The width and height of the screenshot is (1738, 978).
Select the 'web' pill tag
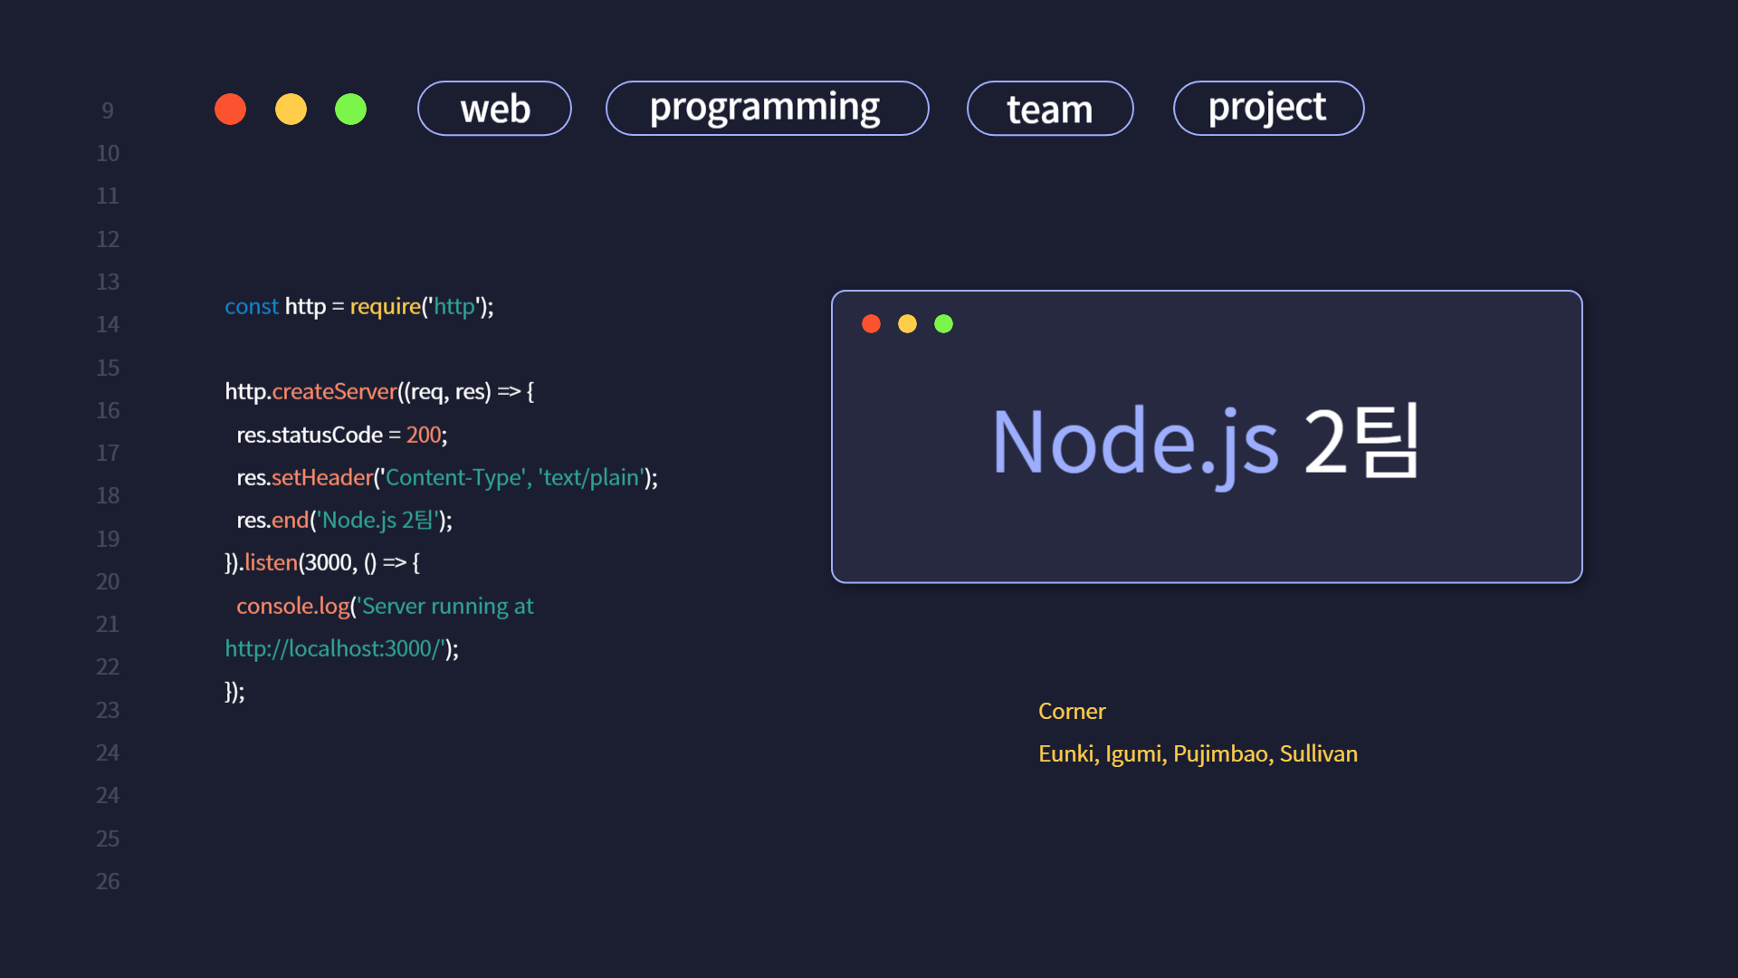click(494, 109)
